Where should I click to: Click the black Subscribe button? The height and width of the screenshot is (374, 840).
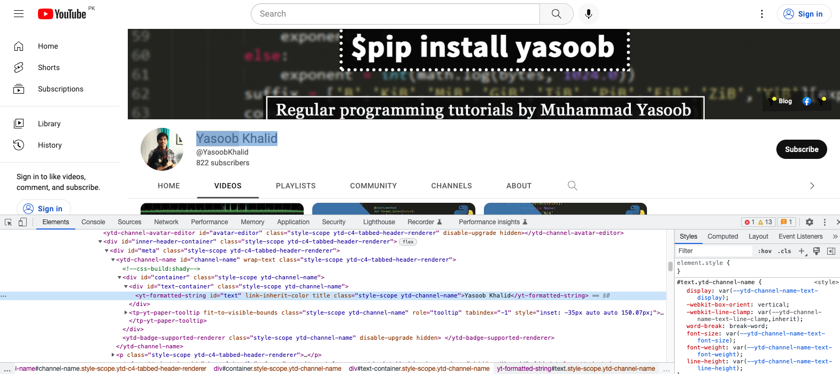(x=801, y=149)
